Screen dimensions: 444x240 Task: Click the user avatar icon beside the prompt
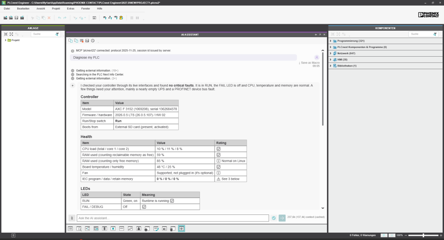(317, 58)
